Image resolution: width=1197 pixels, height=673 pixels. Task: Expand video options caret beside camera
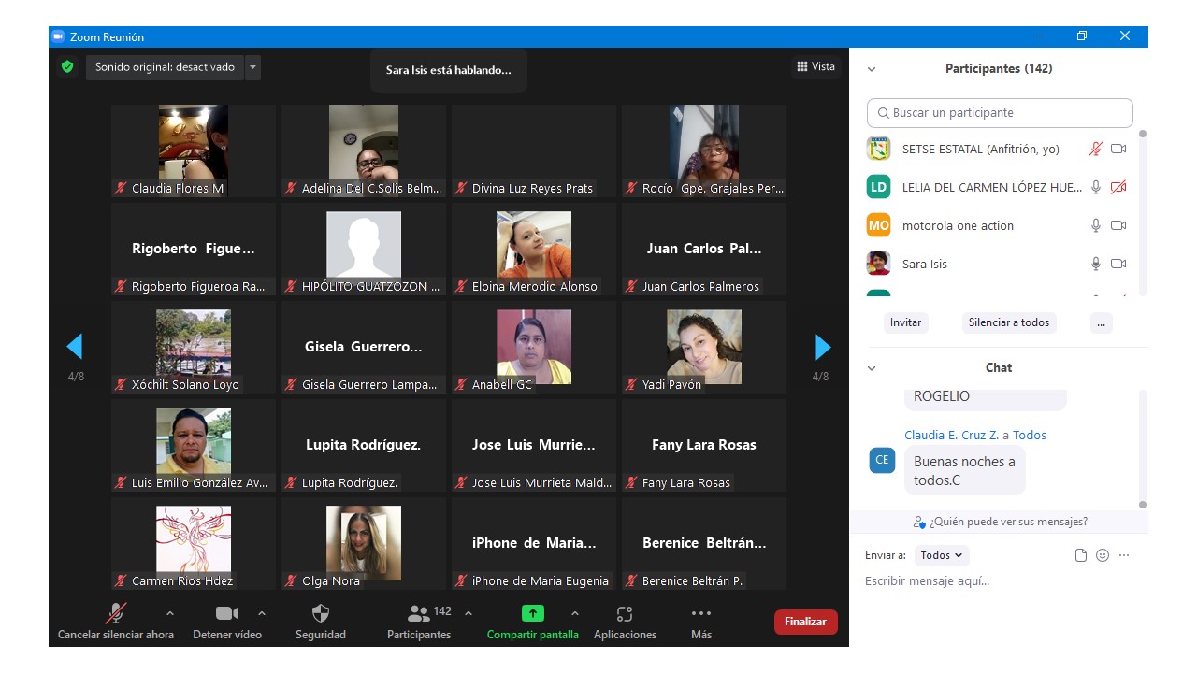tap(262, 613)
